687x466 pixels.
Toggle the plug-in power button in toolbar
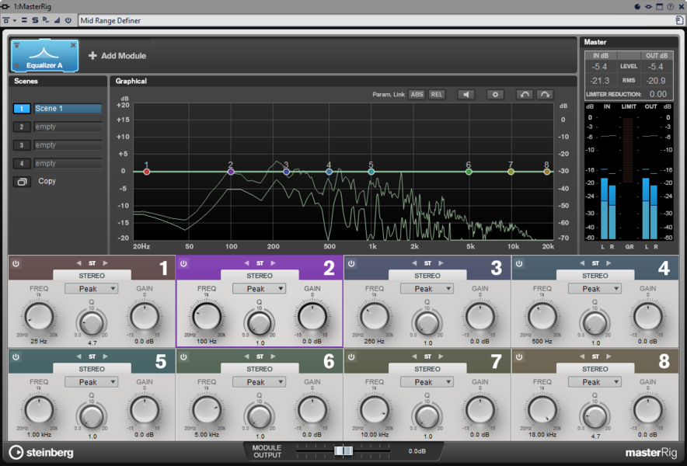[68, 20]
